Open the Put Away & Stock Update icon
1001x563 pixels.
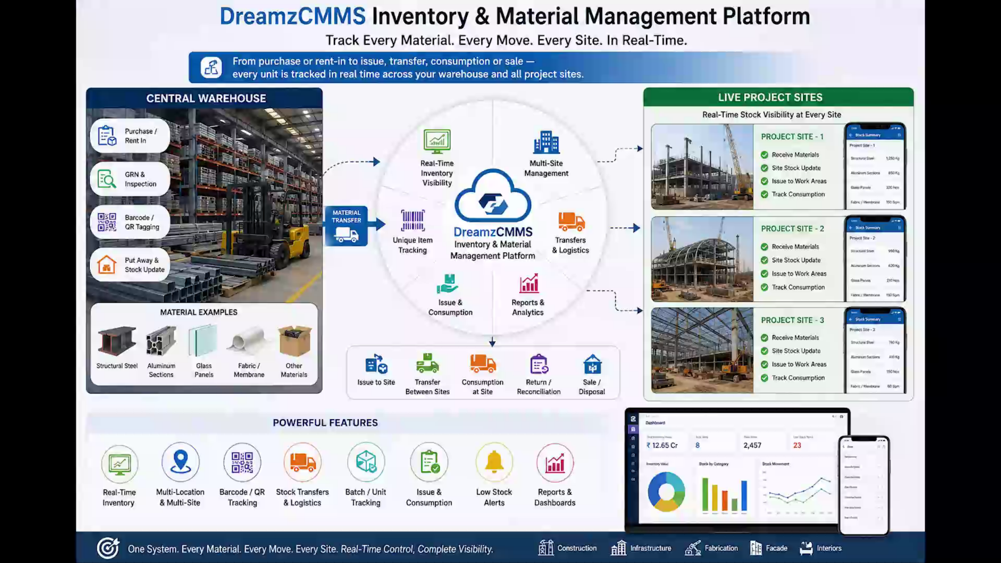[107, 264]
